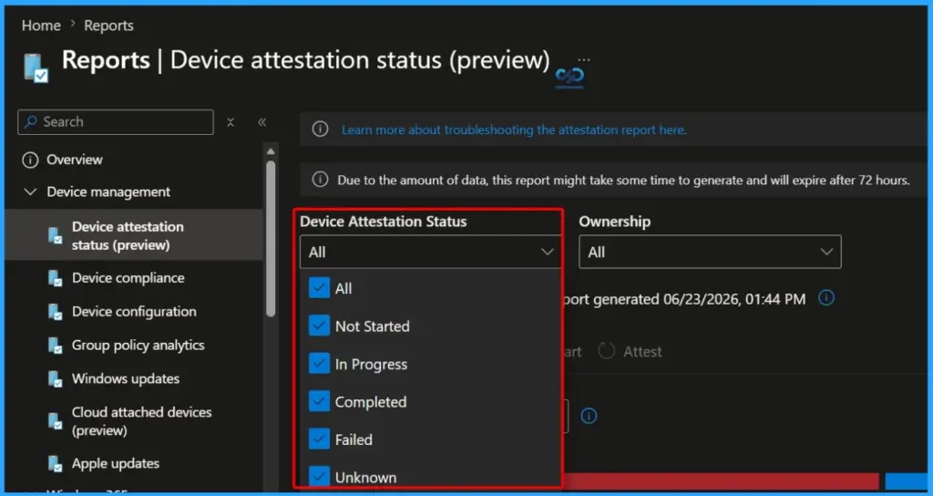Viewport: 933px width, 496px height.
Task: Open the Reports page header icon
Action: point(36,67)
